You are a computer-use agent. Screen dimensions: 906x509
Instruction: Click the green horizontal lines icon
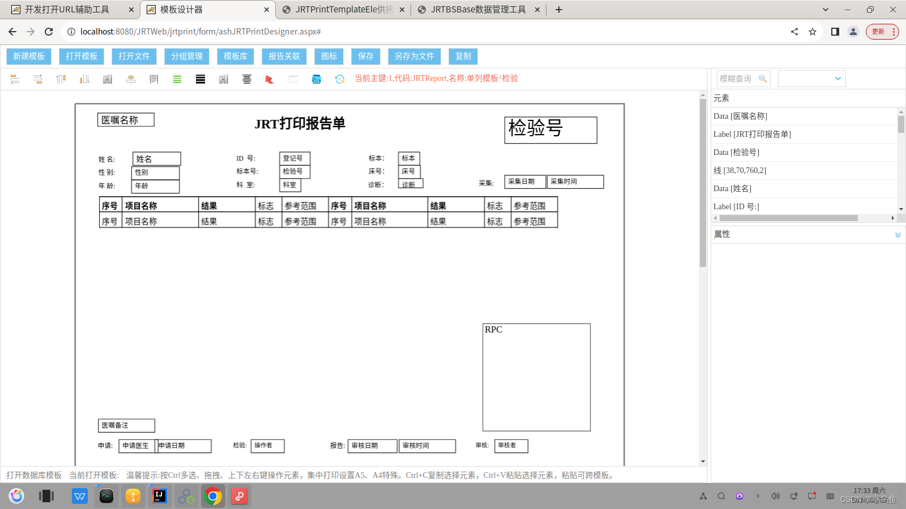pos(177,79)
